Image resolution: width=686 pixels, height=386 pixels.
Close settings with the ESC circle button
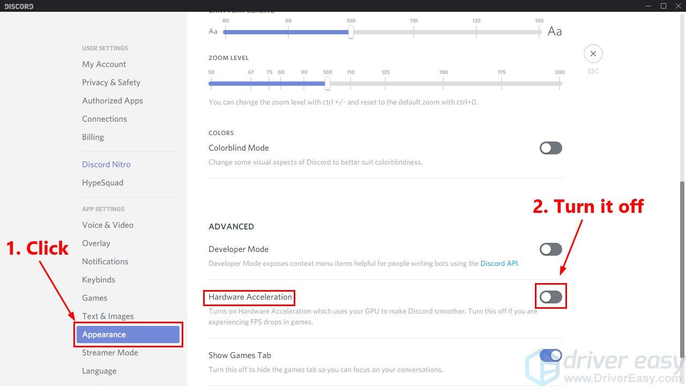[593, 54]
